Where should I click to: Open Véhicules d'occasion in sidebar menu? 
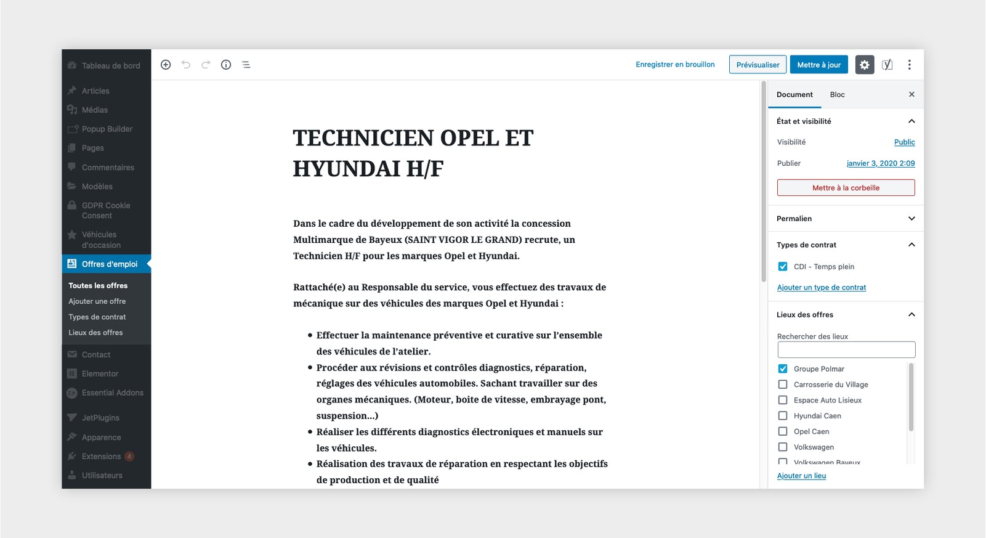pos(101,240)
